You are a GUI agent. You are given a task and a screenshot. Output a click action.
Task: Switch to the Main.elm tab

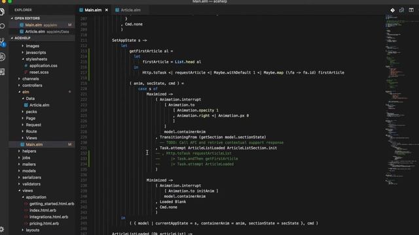(x=93, y=10)
